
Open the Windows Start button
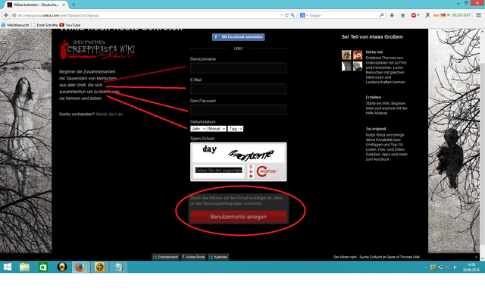click(x=8, y=267)
